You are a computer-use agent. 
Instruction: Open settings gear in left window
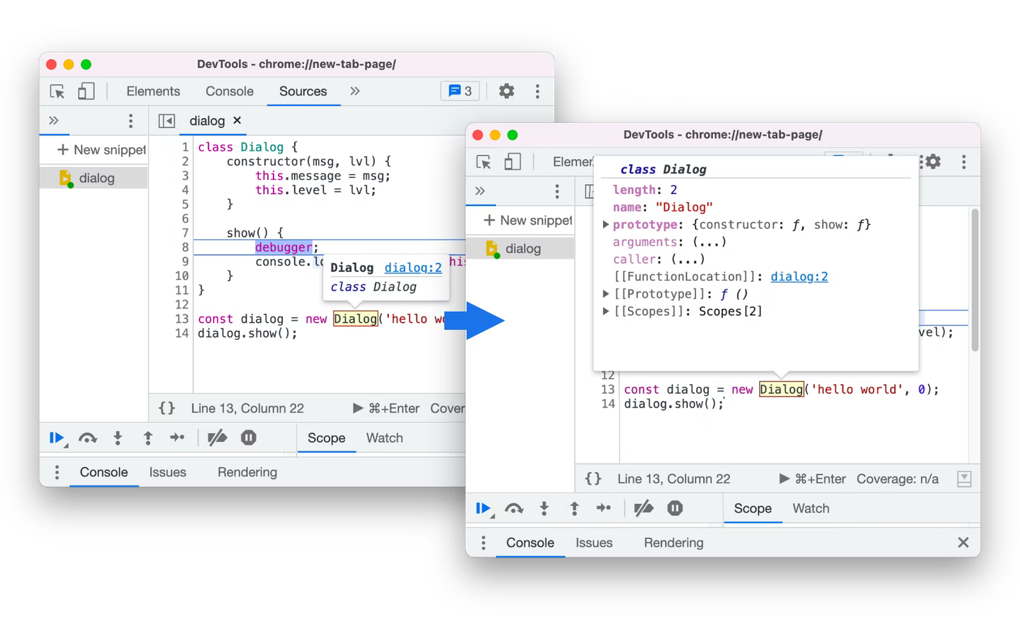(506, 91)
